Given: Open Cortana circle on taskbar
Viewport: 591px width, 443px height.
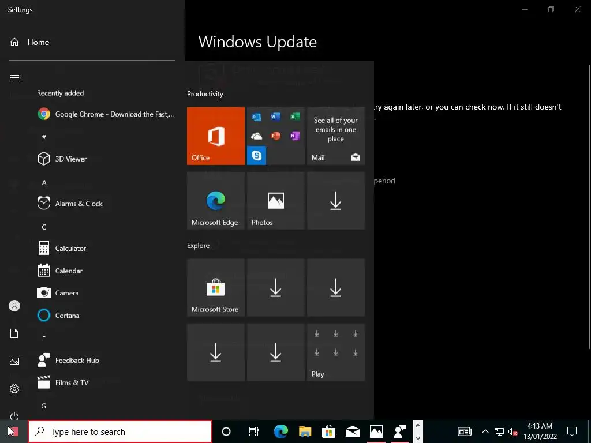Looking at the screenshot, I should pyautogui.click(x=226, y=431).
